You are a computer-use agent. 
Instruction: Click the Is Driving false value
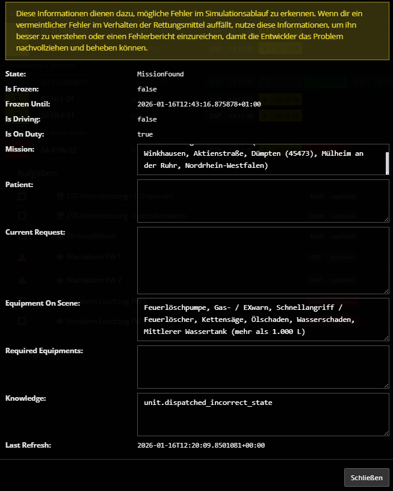147,119
